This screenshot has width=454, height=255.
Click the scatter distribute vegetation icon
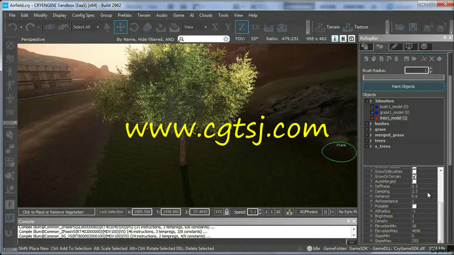424,59
